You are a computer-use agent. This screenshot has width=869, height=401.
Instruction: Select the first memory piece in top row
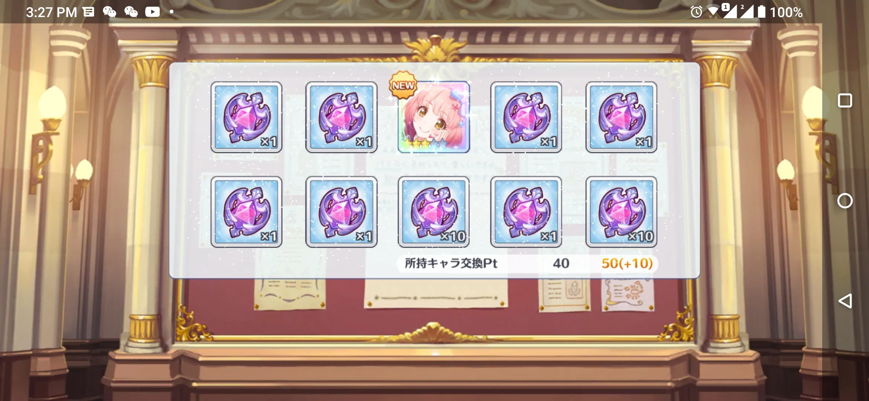(x=247, y=117)
